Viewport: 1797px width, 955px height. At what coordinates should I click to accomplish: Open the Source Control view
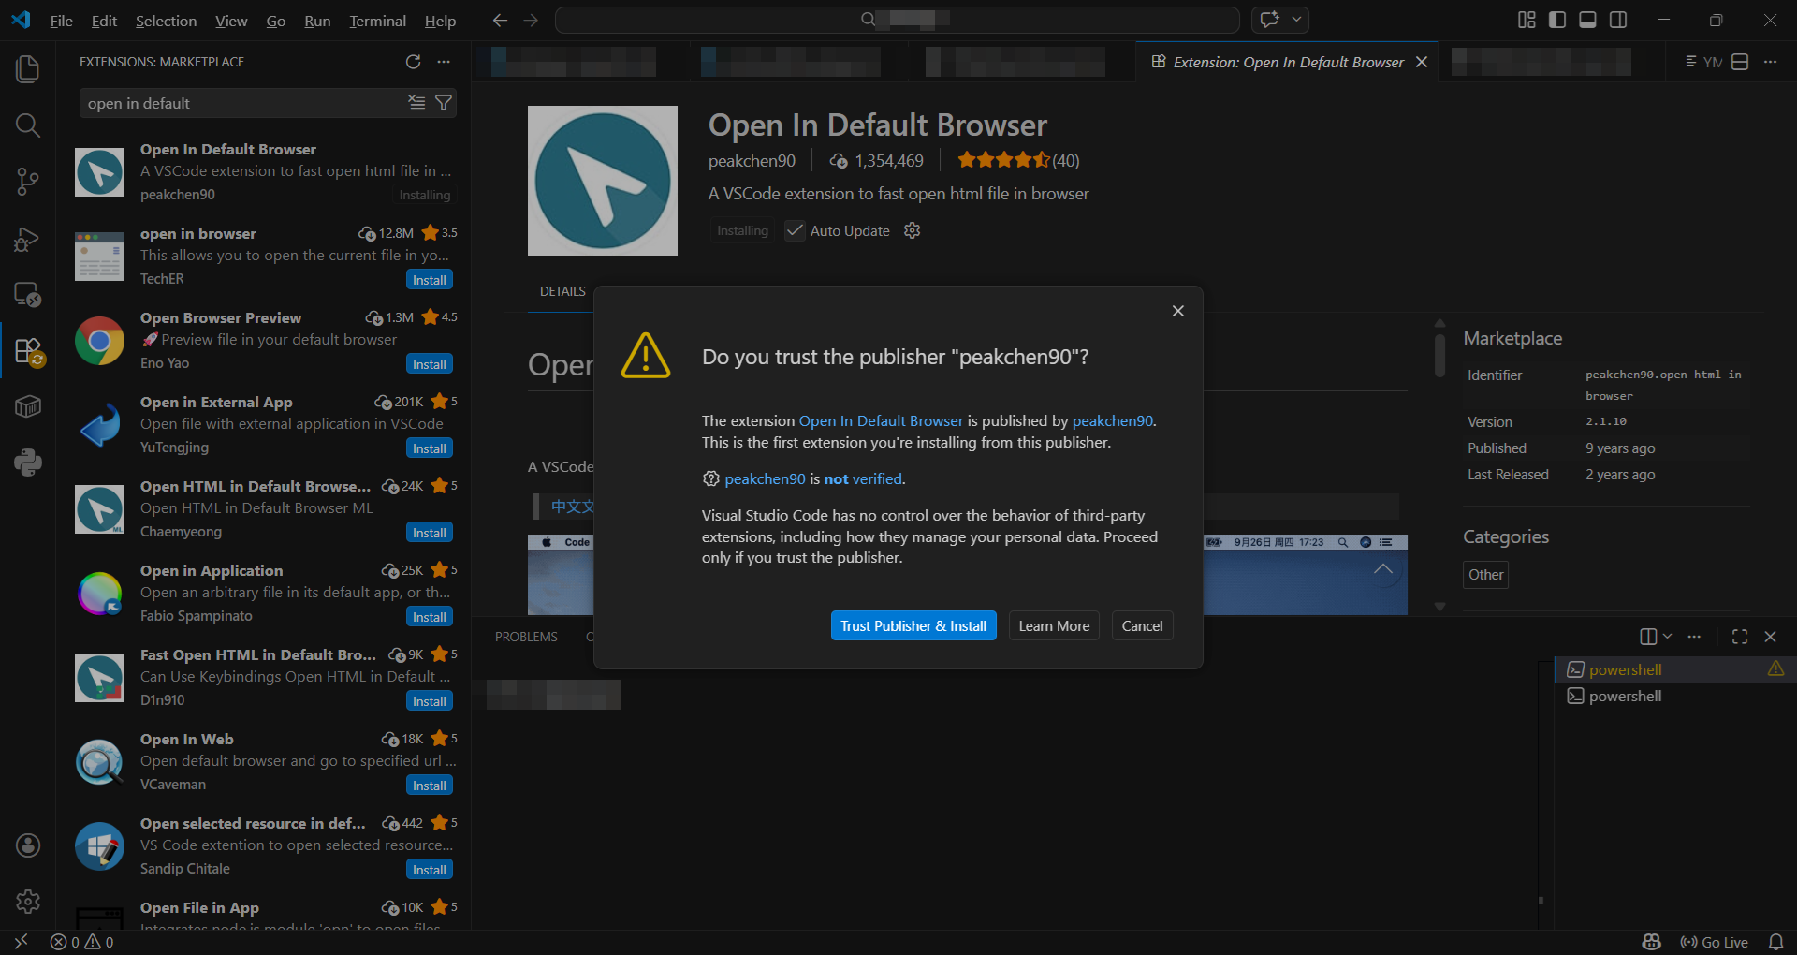(x=28, y=182)
